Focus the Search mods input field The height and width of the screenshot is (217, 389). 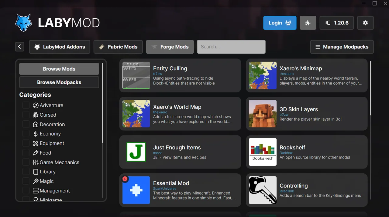[231, 47]
